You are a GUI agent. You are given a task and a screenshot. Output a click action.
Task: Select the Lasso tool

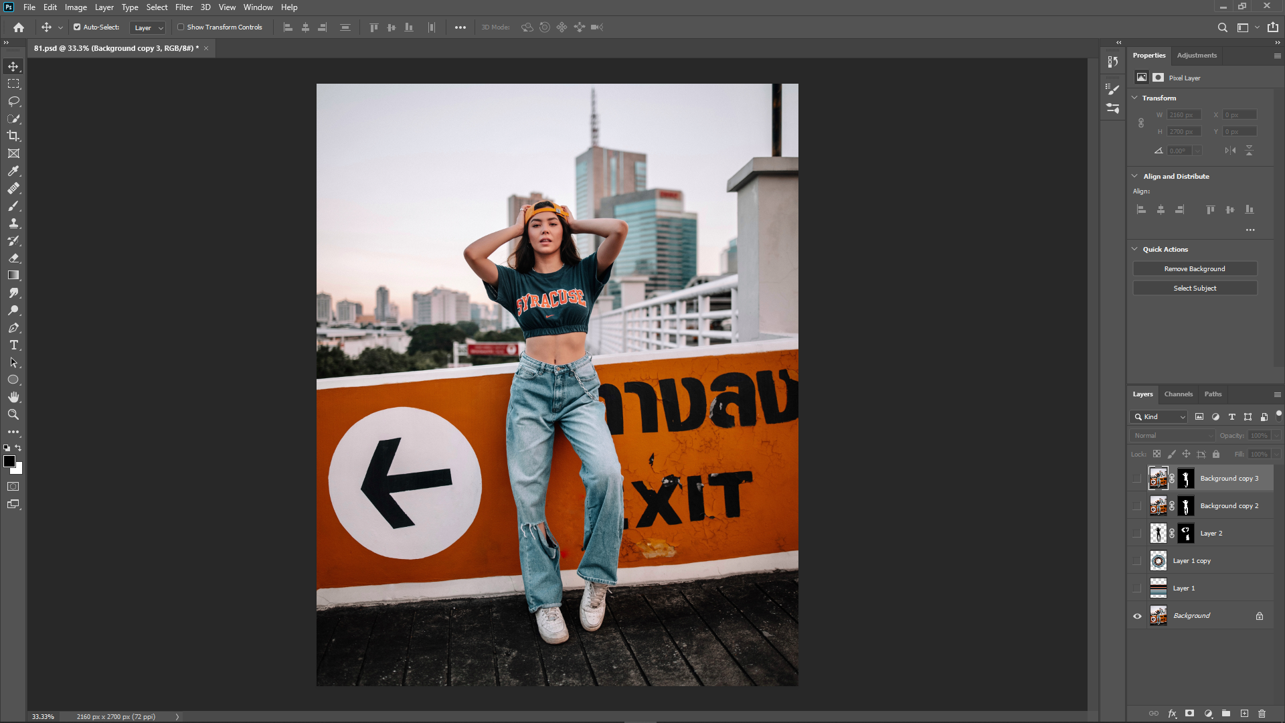point(13,101)
